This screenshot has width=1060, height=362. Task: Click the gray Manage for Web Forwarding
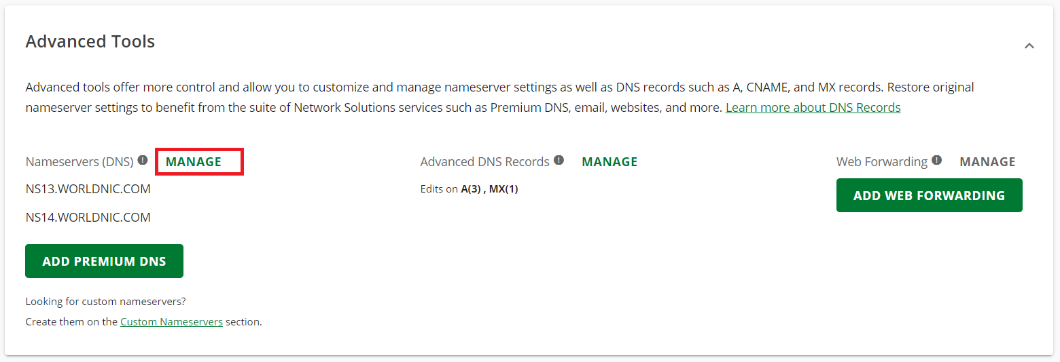[987, 162]
